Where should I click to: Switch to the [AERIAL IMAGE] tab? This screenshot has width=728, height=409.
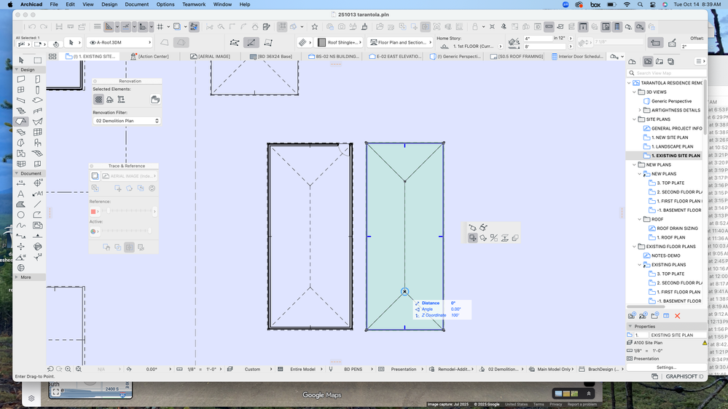213,56
